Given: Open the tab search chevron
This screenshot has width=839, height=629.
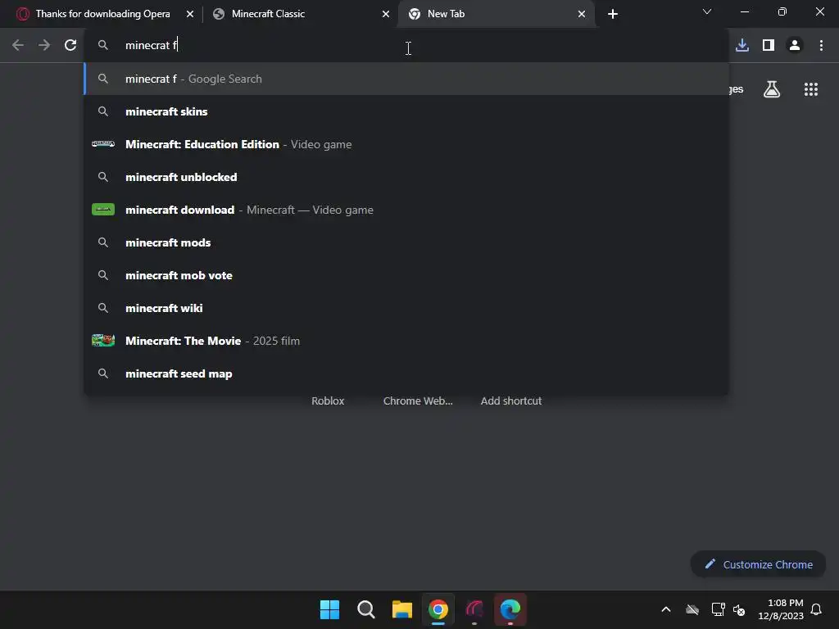Looking at the screenshot, I should point(707,11).
